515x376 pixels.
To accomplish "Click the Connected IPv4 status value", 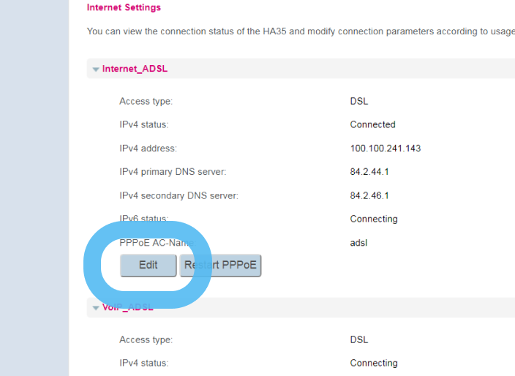I will click(x=372, y=124).
